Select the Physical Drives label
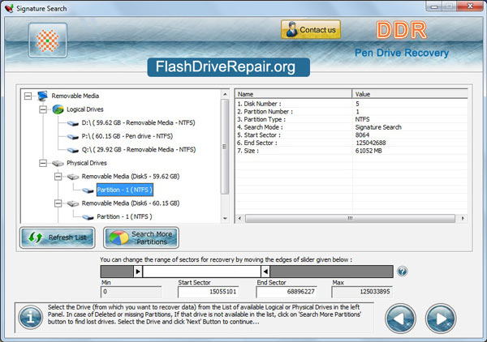This screenshot has height=342, width=487. 87,163
